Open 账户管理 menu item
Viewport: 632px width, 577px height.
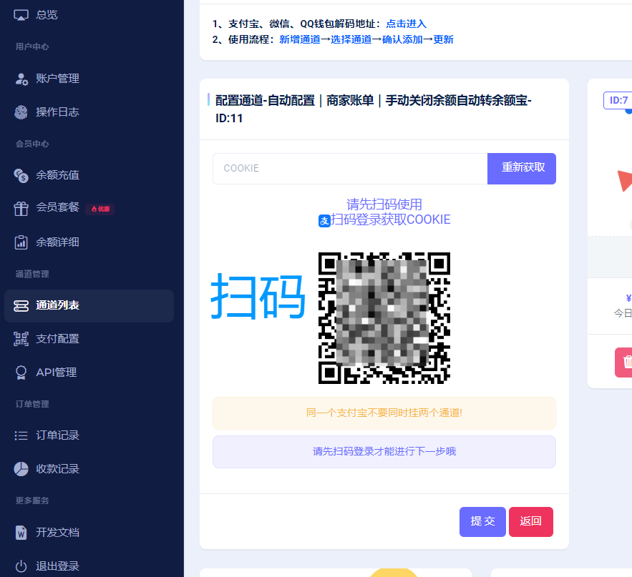tap(57, 79)
